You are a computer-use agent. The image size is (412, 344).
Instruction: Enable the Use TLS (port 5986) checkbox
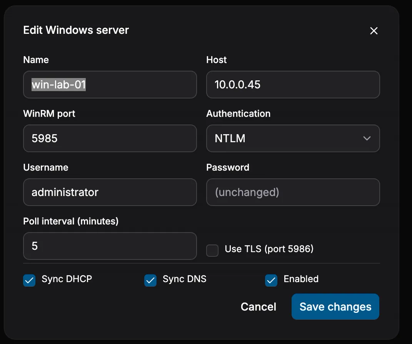(x=212, y=250)
